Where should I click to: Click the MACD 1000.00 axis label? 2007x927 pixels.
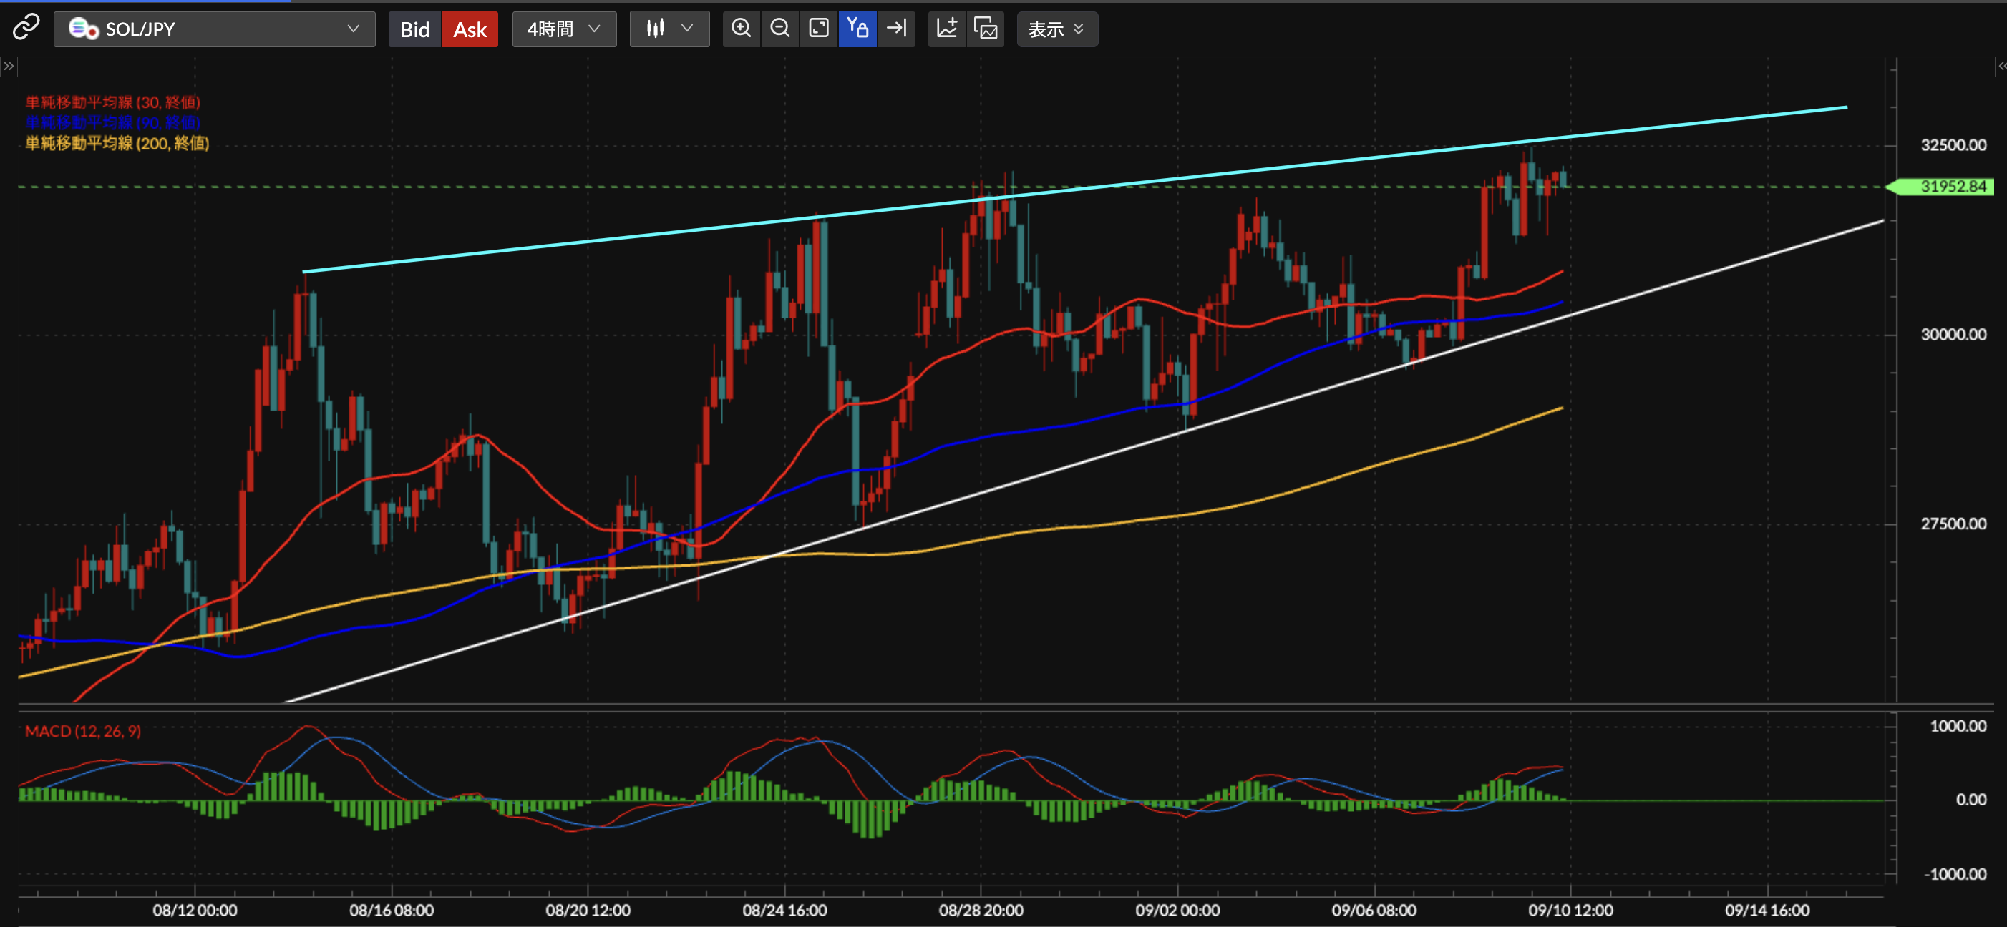[x=1957, y=725]
